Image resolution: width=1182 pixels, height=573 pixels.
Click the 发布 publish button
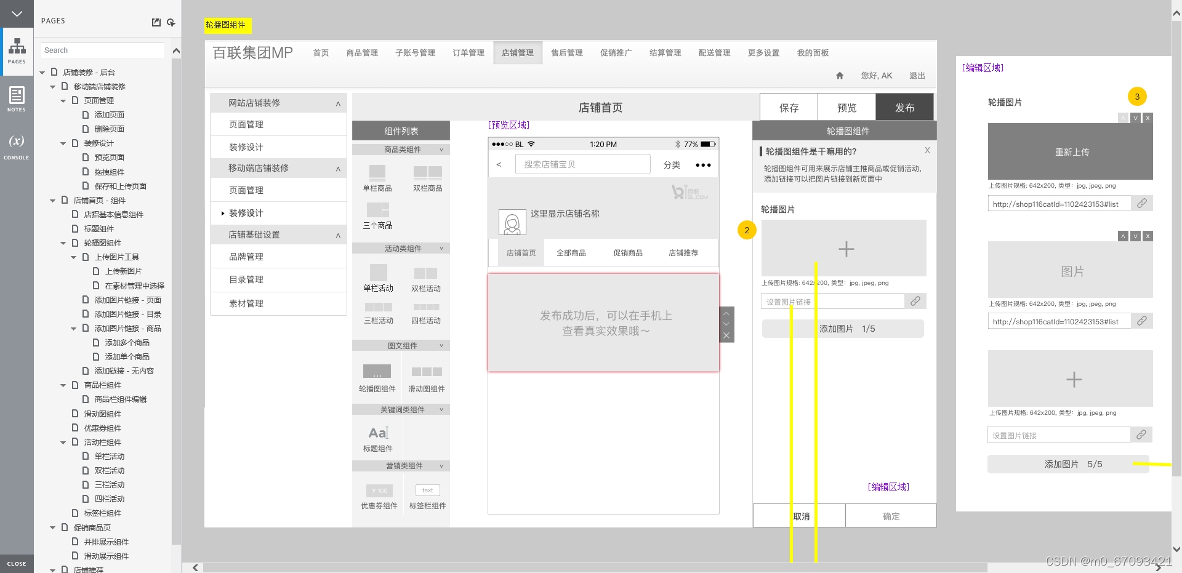tap(904, 108)
